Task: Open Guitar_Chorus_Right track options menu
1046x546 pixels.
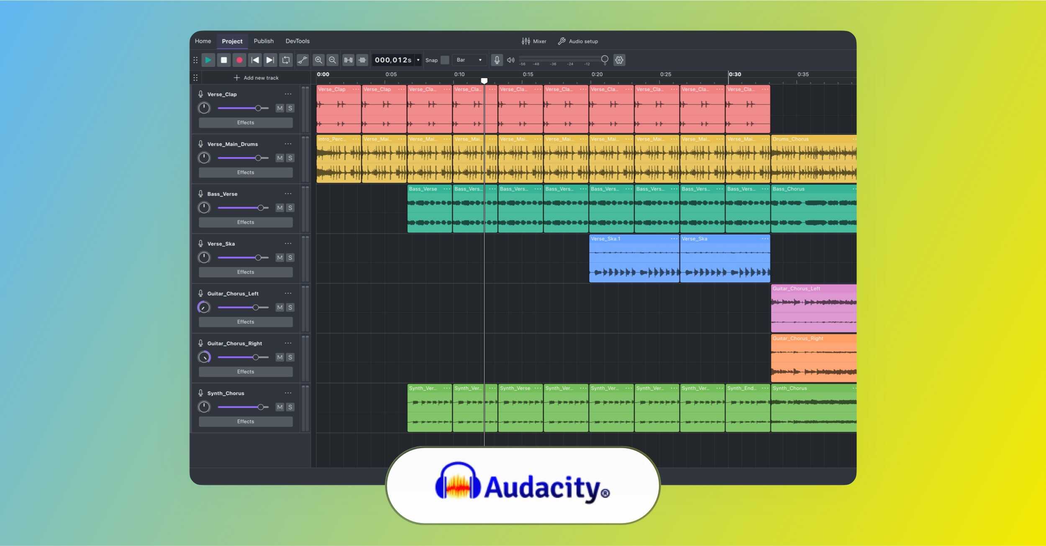Action: pos(288,343)
